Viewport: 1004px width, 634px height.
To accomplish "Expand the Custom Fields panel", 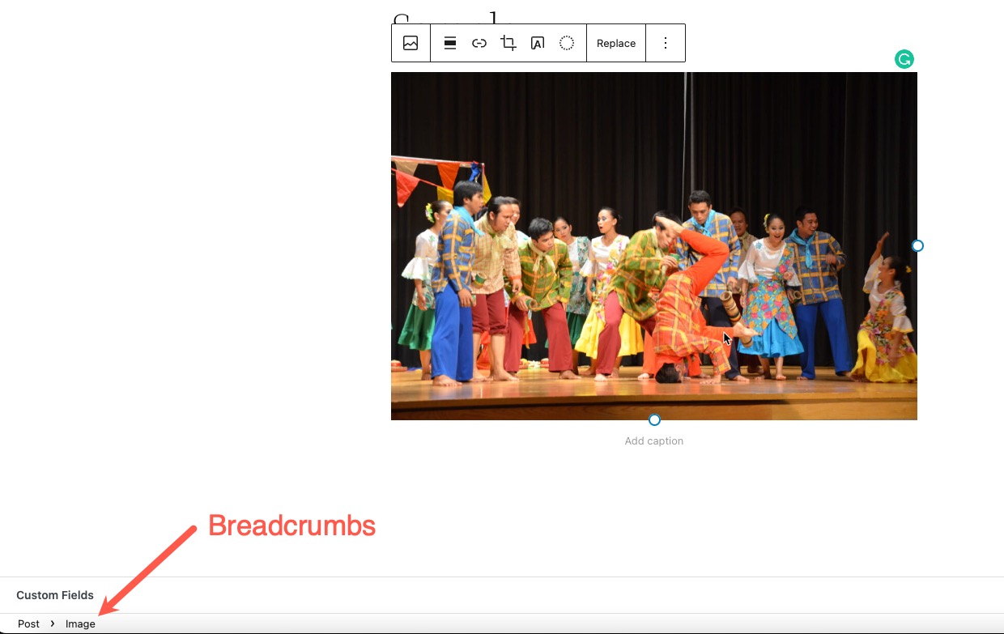I will tap(502, 595).
